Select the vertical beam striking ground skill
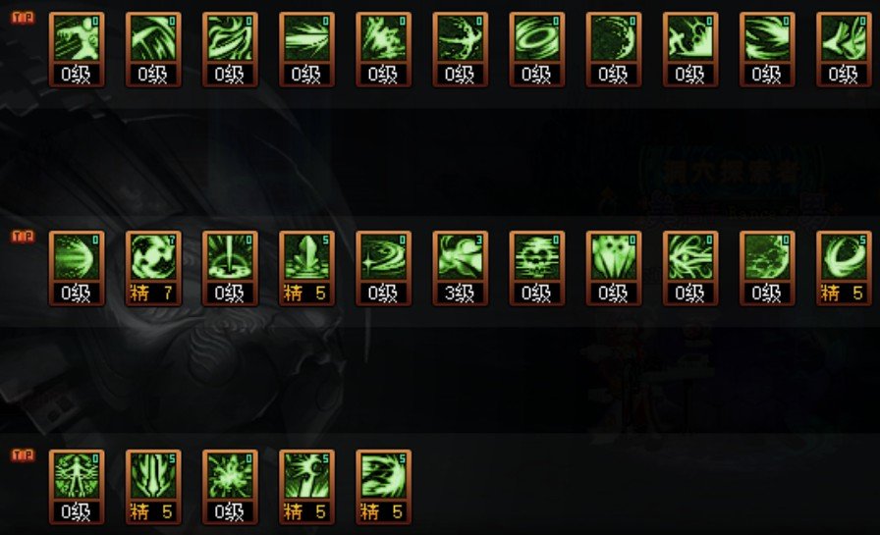Viewport: 880px width, 535px height. (x=230, y=268)
